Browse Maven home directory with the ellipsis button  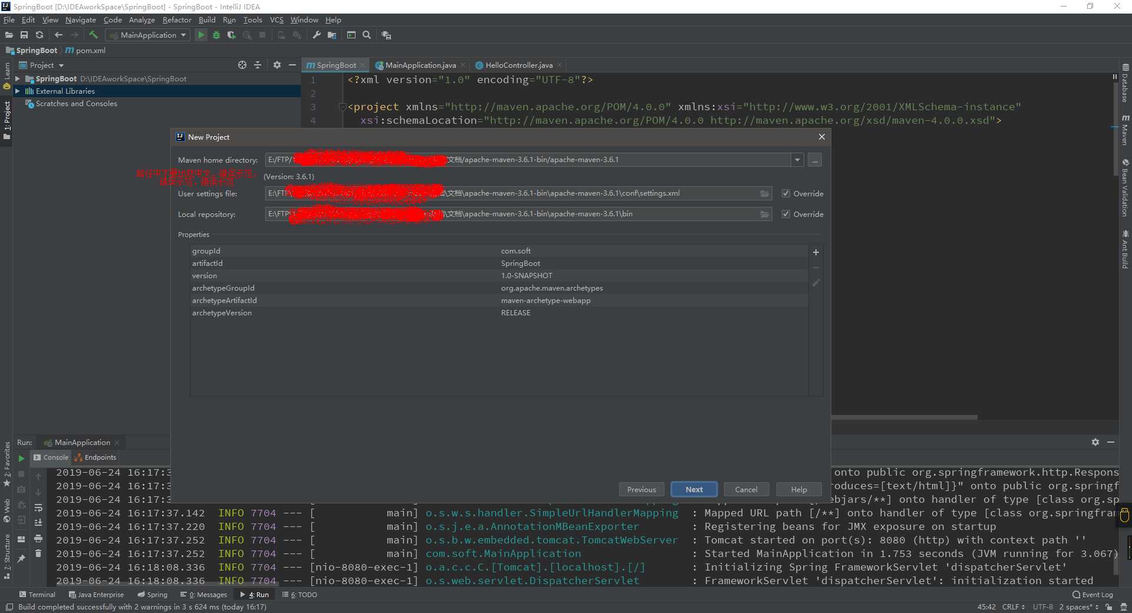coord(815,160)
